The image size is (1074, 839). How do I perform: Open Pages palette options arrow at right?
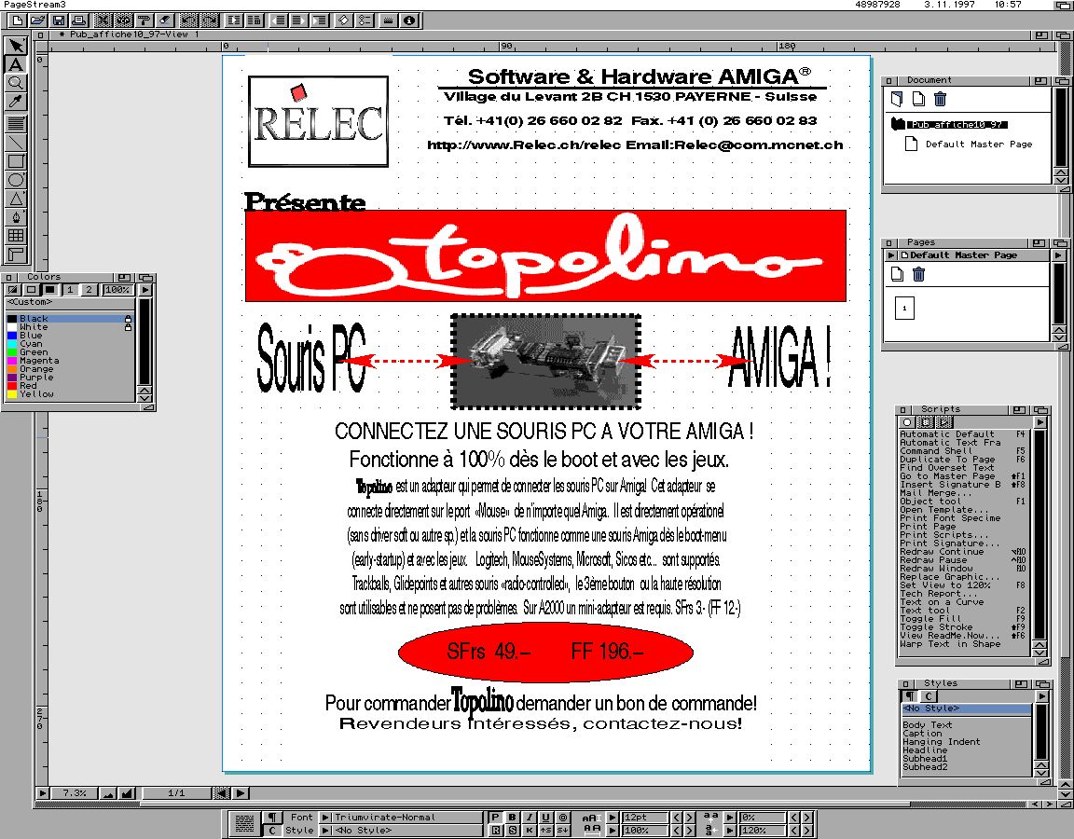[1058, 254]
